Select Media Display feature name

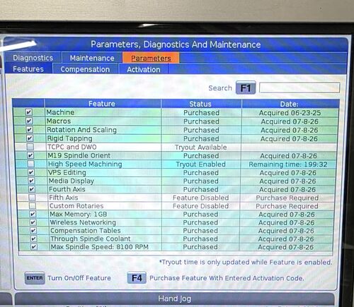(72, 181)
